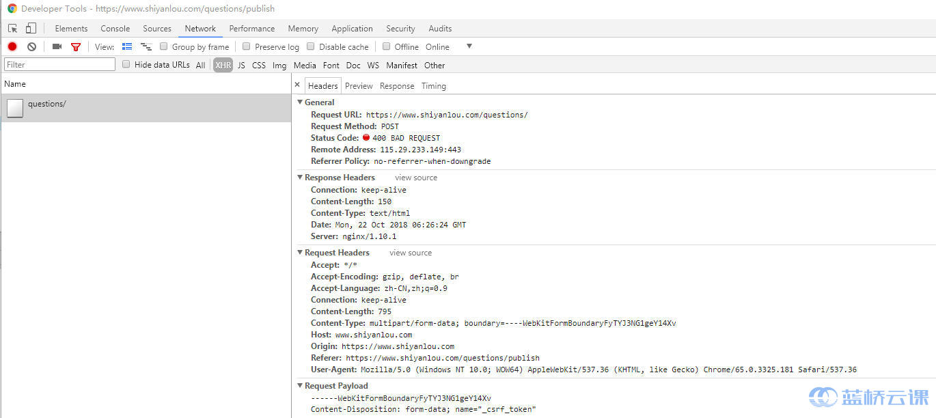View source of Request Headers
This screenshot has height=418, width=936.
point(411,253)
